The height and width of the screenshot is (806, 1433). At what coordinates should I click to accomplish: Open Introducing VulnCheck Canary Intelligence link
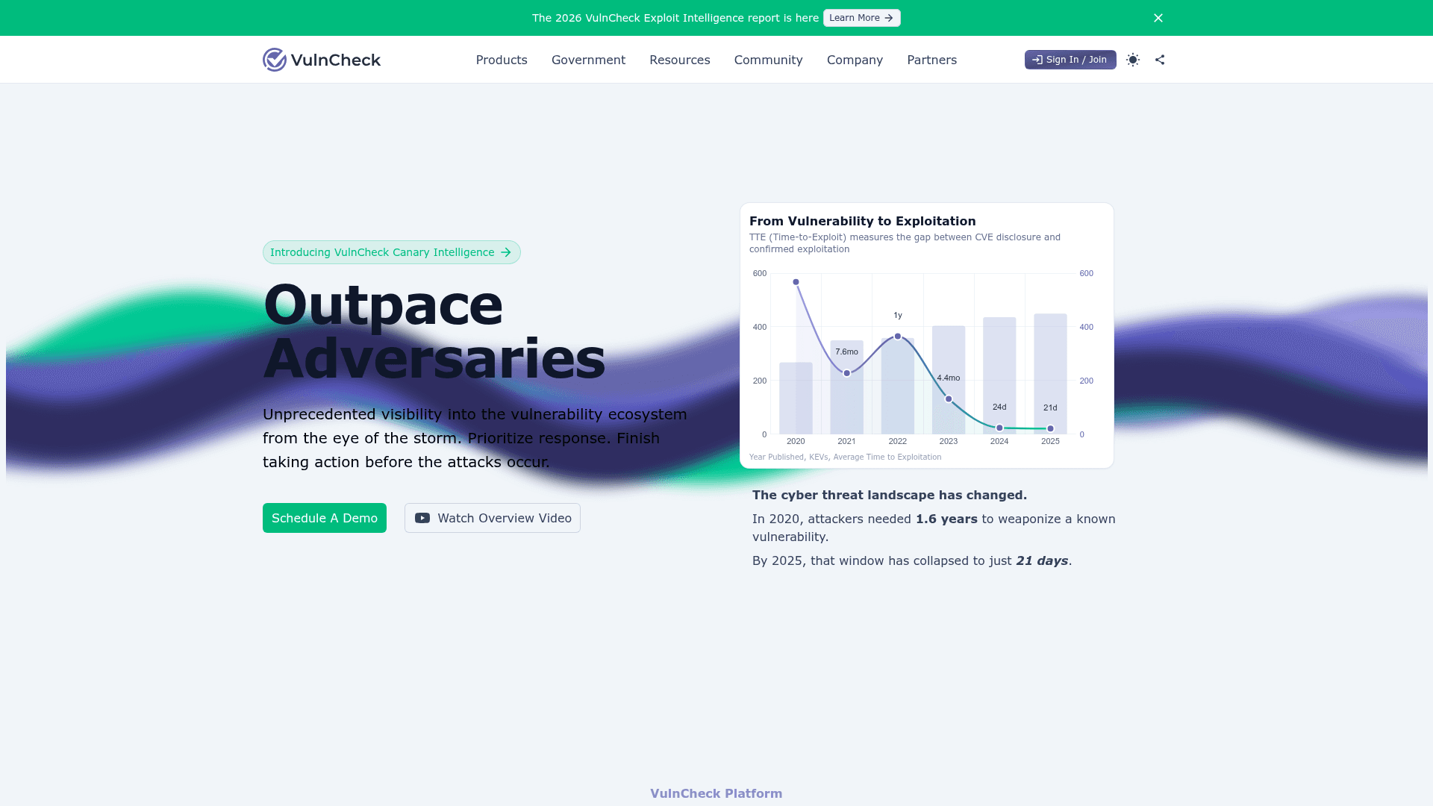(391, 252)
